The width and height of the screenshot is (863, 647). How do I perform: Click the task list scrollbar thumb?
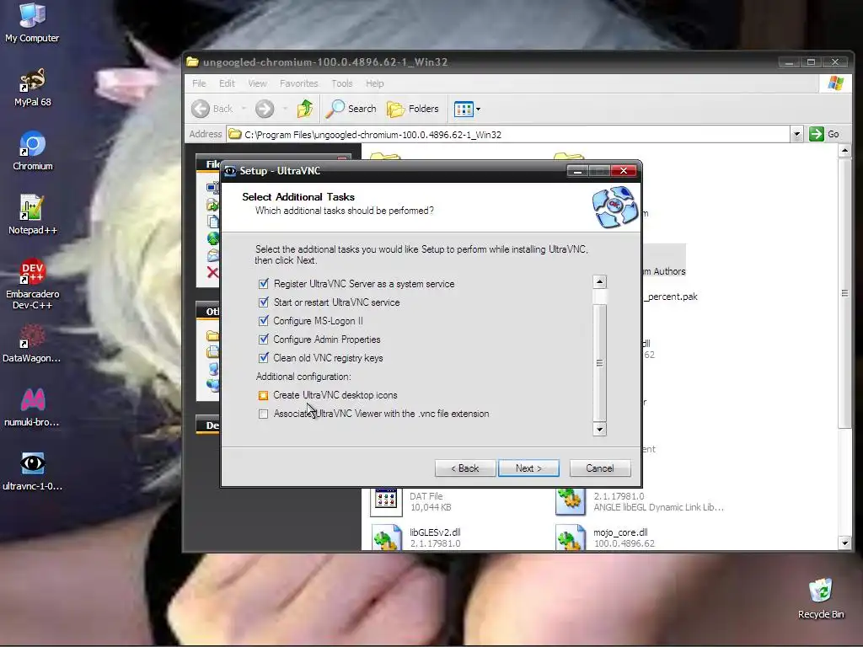pyautogui.click(x=599, y=362)
